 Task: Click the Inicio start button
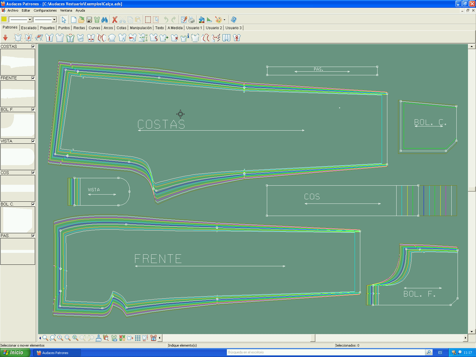pyautogui.click(x=15, y=353)
